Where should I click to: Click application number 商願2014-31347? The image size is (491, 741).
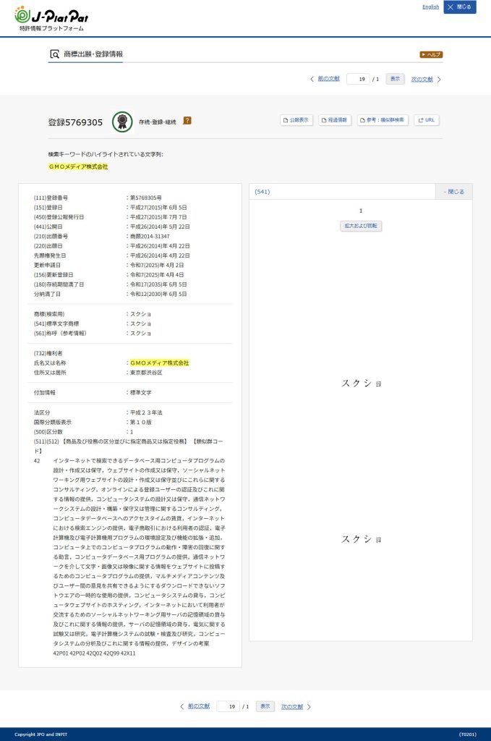150,237
